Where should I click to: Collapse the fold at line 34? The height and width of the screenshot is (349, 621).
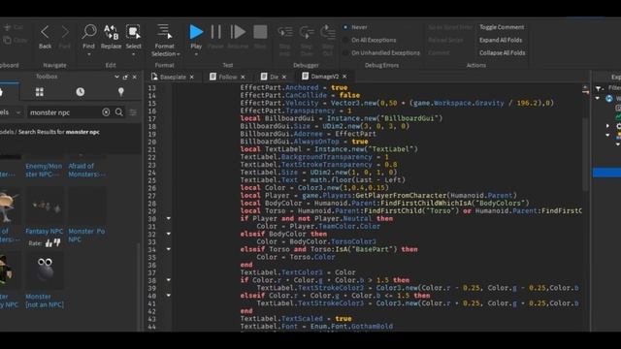168,249
